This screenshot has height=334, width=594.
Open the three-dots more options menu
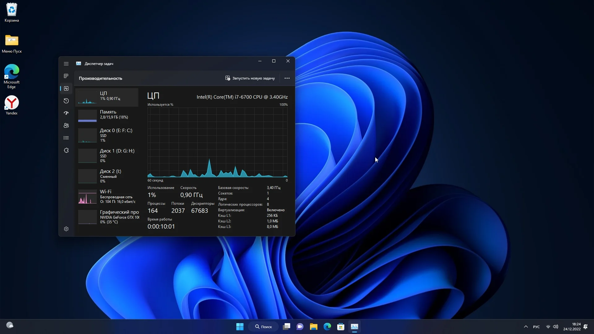[287, 78]
